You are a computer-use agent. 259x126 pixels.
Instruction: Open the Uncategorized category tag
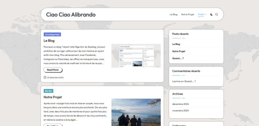52,34
